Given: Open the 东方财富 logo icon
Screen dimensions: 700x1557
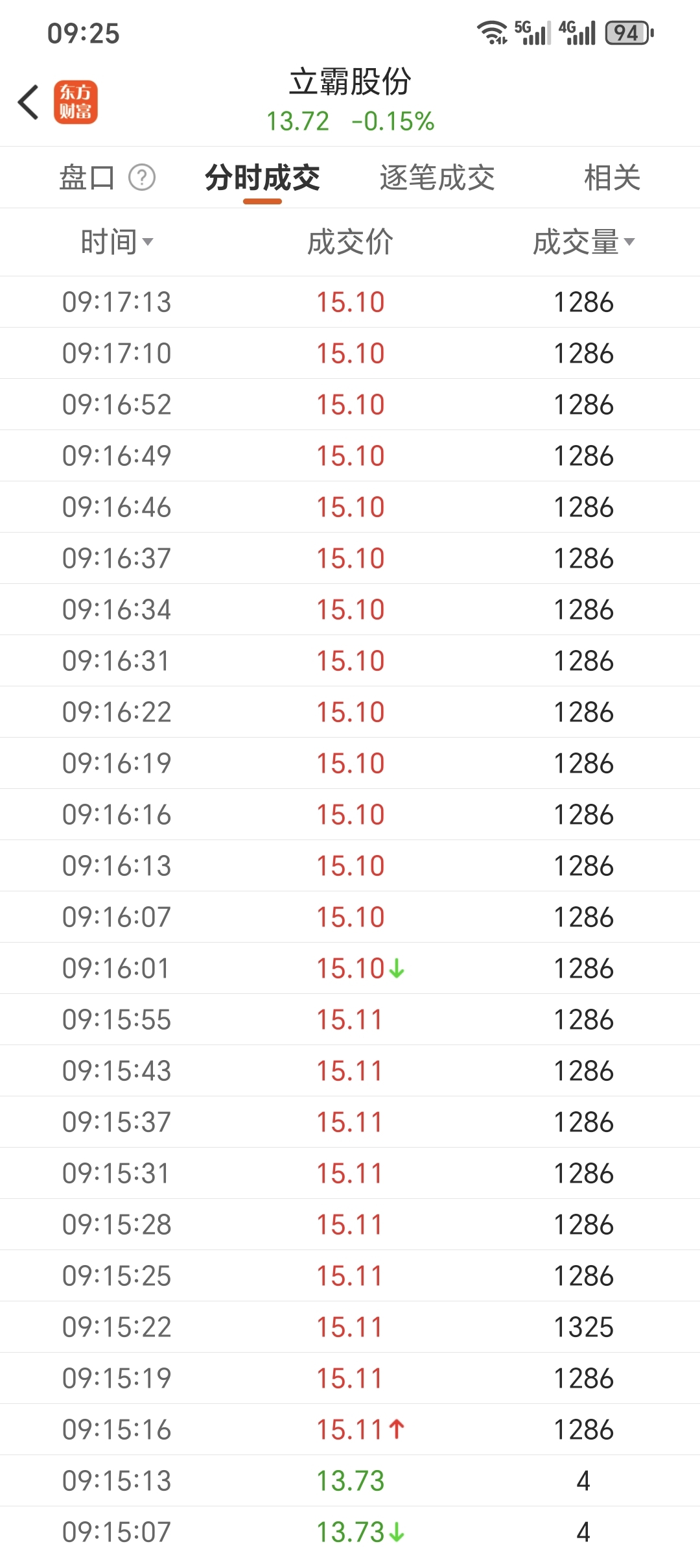Looking at the screenshot, I should 76,103.
